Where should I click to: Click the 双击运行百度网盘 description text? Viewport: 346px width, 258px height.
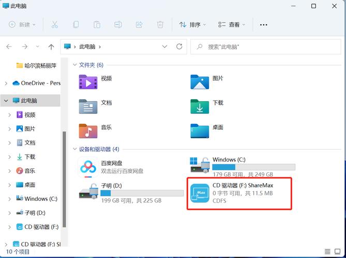coord(122,171)
